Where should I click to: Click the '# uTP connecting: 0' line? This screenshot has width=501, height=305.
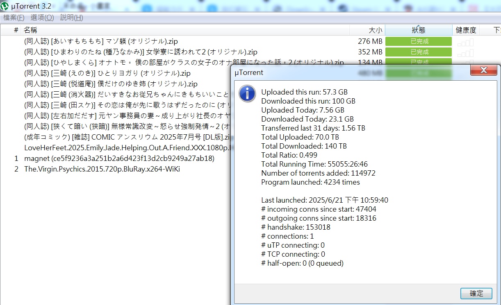(293, 245)
